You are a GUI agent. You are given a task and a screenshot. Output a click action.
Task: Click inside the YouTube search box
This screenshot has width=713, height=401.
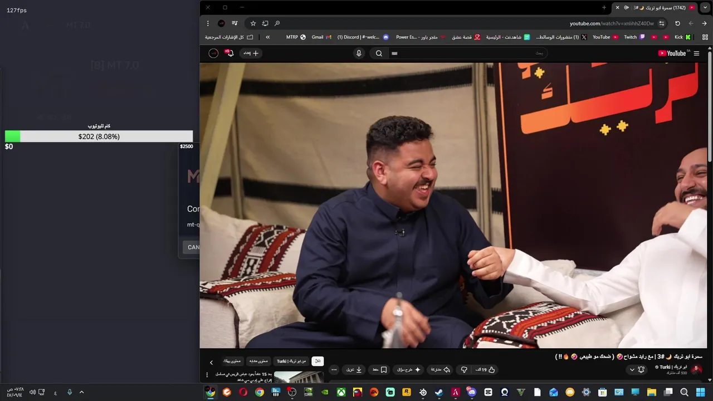point(468,53)
